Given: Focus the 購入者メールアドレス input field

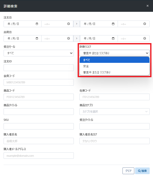Looking at the screenshot, I should 39,155.
